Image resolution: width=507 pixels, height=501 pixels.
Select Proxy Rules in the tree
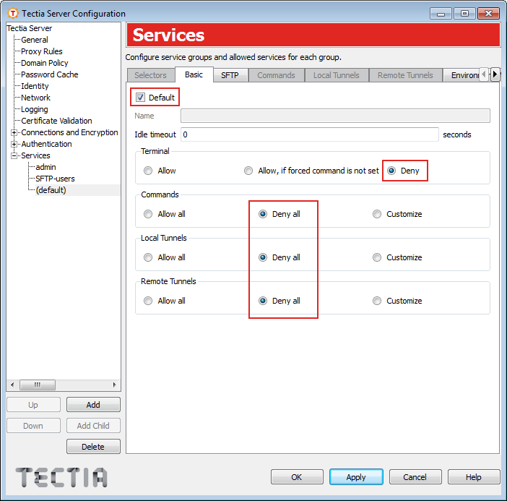pos(42,51)
